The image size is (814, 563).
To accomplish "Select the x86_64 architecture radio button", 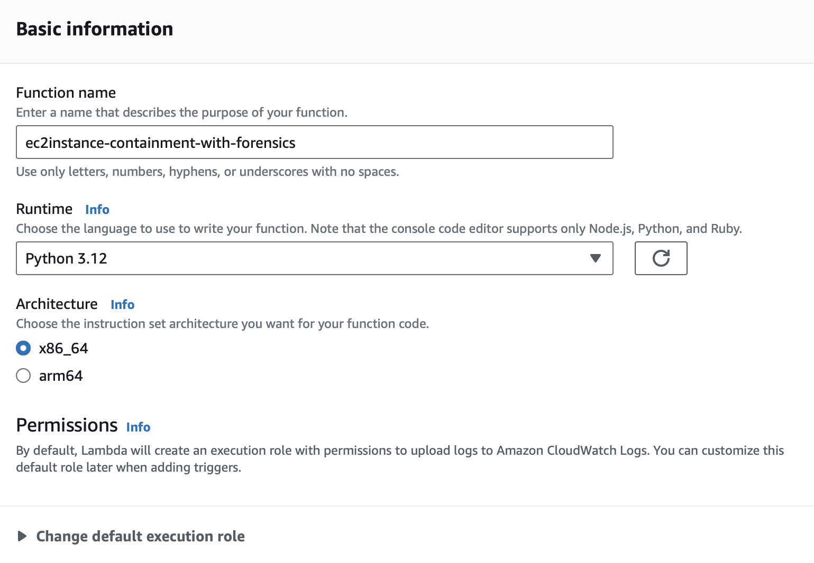I will (x=23, y=348).
